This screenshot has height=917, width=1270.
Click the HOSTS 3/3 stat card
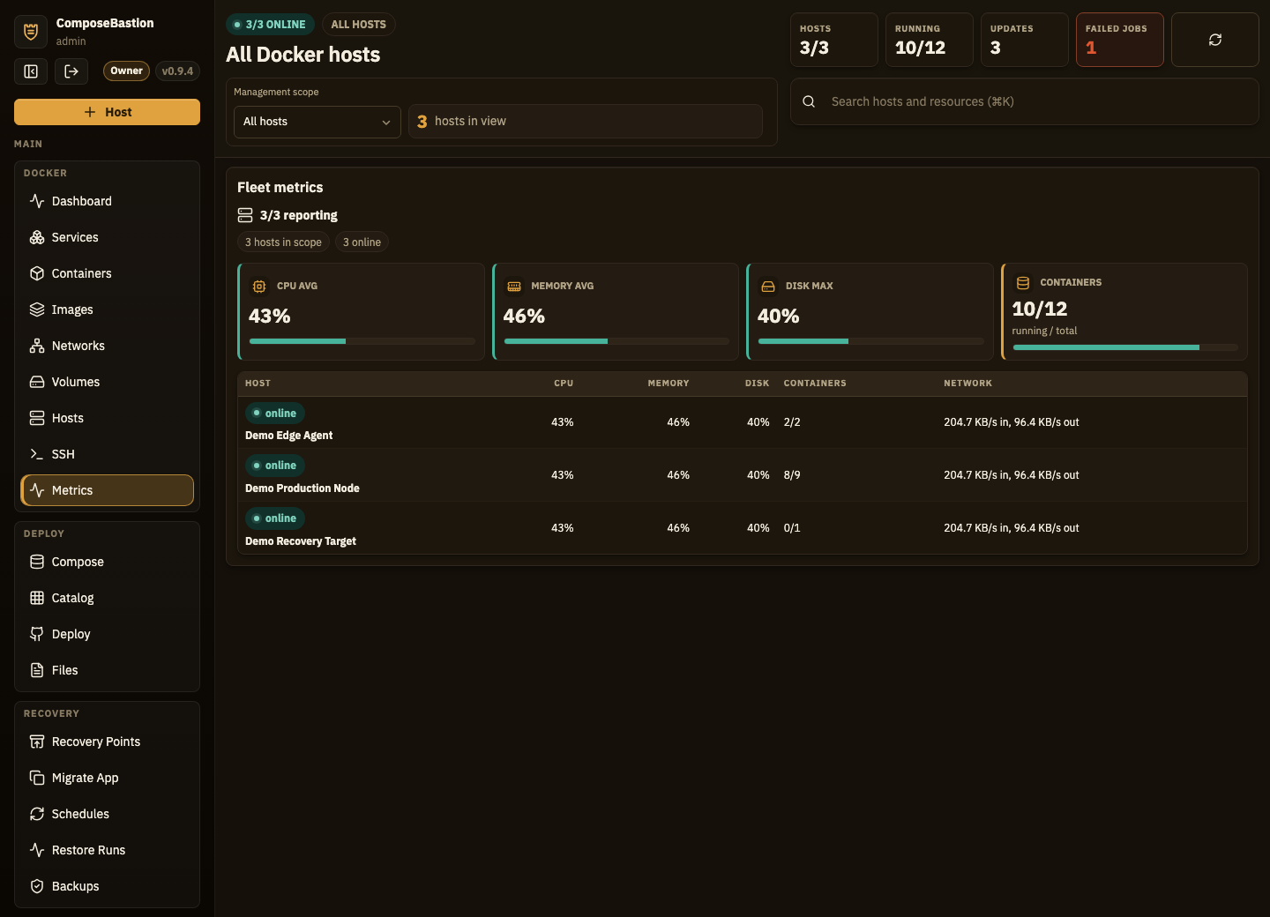click(x=834, y=40)
